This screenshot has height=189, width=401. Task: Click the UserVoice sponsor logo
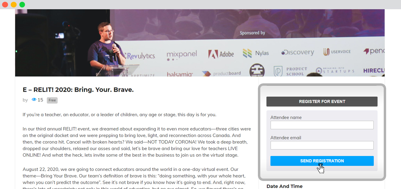pos(337,52)
